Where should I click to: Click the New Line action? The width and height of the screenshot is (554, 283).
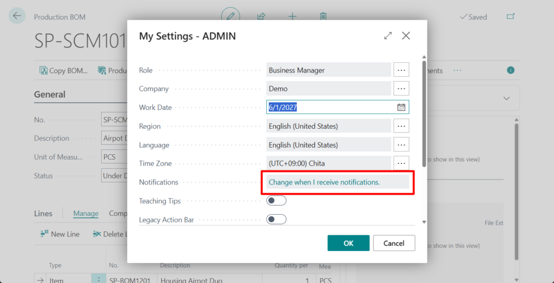[60, 234]
